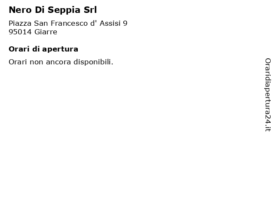Click the word "non" in the message
Screen dimensions: 275x206
pyautogui.click(x=37, y=63)
